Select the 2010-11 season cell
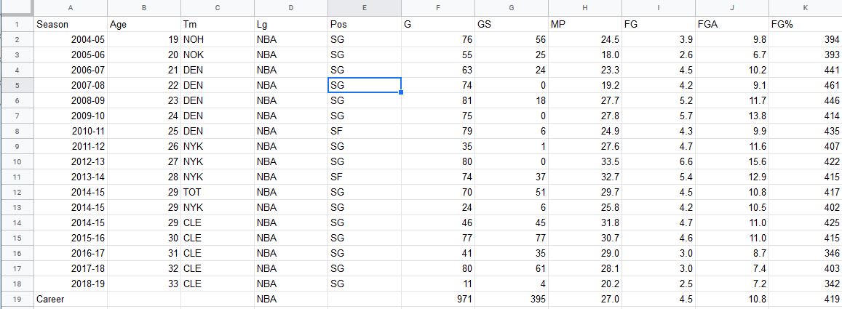The width and height of the screenshot is (842, 309). (70, 131)
